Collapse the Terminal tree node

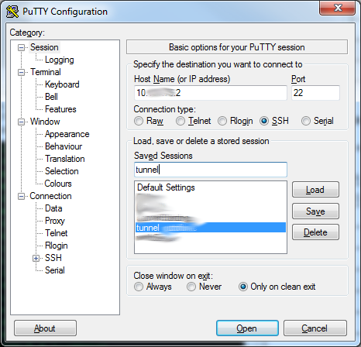tap(21, 72)
